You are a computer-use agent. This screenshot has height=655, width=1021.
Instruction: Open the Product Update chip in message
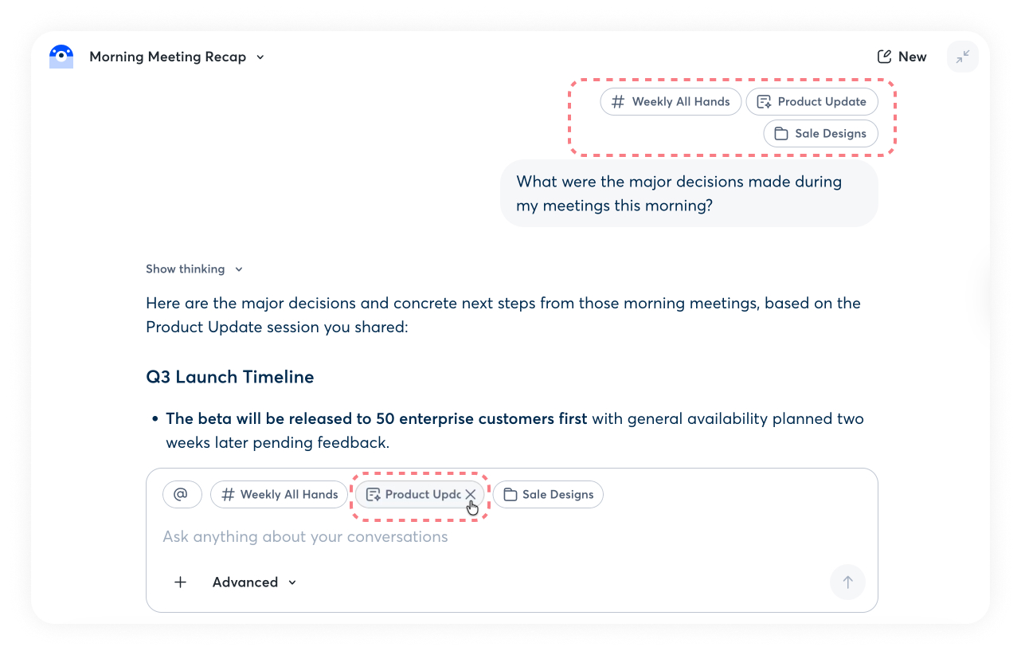[812, 102]
